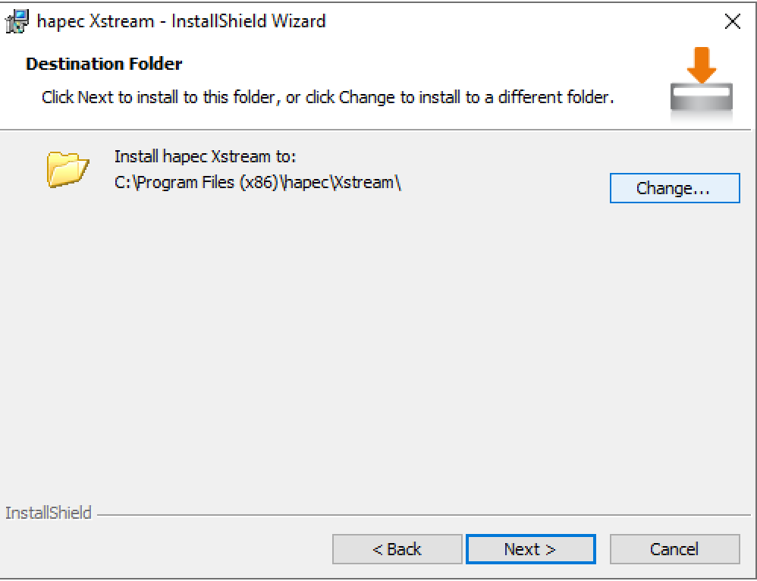
Task: Go back with the < Back button
Action: tap(397, 549)
